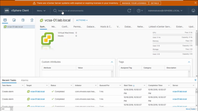Click the vm logo in header
The height and width of the screenshot is (111, 198).
coord(7,10)
